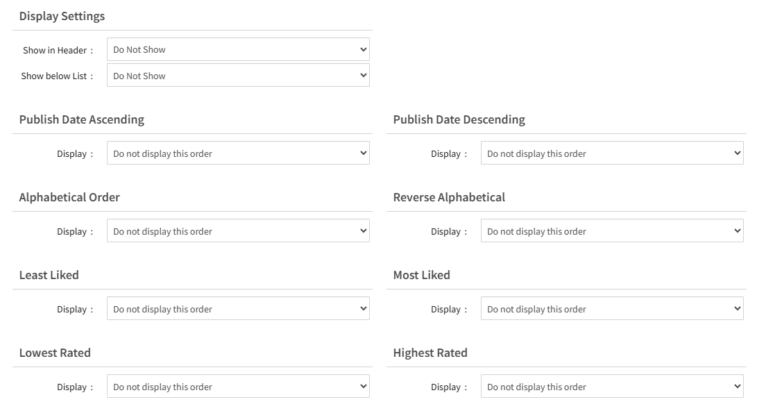Expand Publish Date Ascending display dropdown
Viewport: 757px width, 411px height.
tap(238, 153)
